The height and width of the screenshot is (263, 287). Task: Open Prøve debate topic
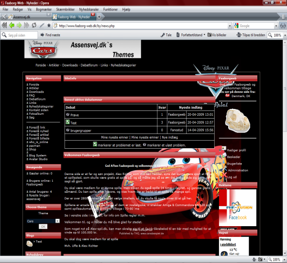click(x=75, y=115)
